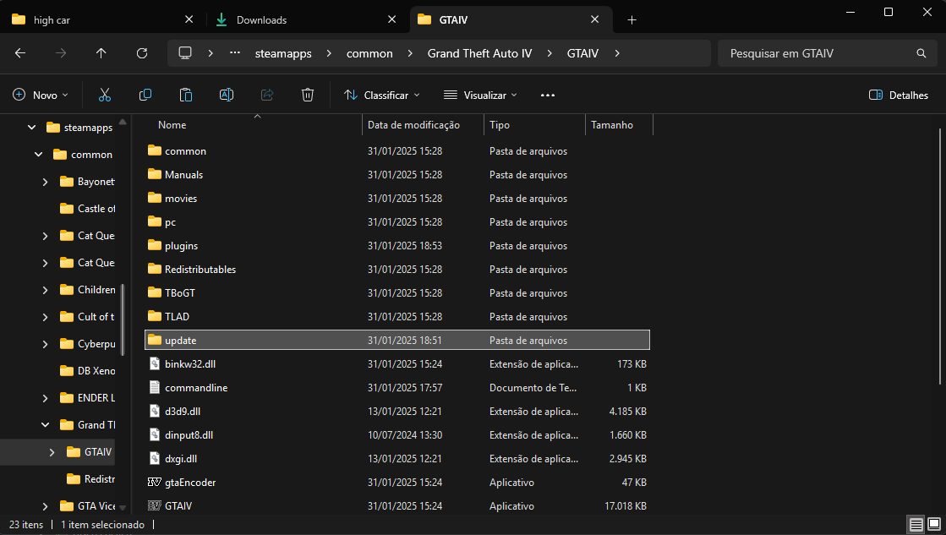Viewport: 946px width, 535px height.
Task: Click the Paste clipboard icon
Action: [x=186, y=96]
